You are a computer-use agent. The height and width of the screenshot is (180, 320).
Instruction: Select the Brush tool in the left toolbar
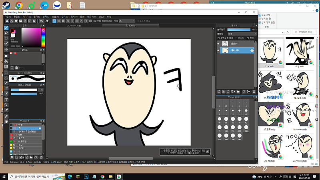point(6,28)
